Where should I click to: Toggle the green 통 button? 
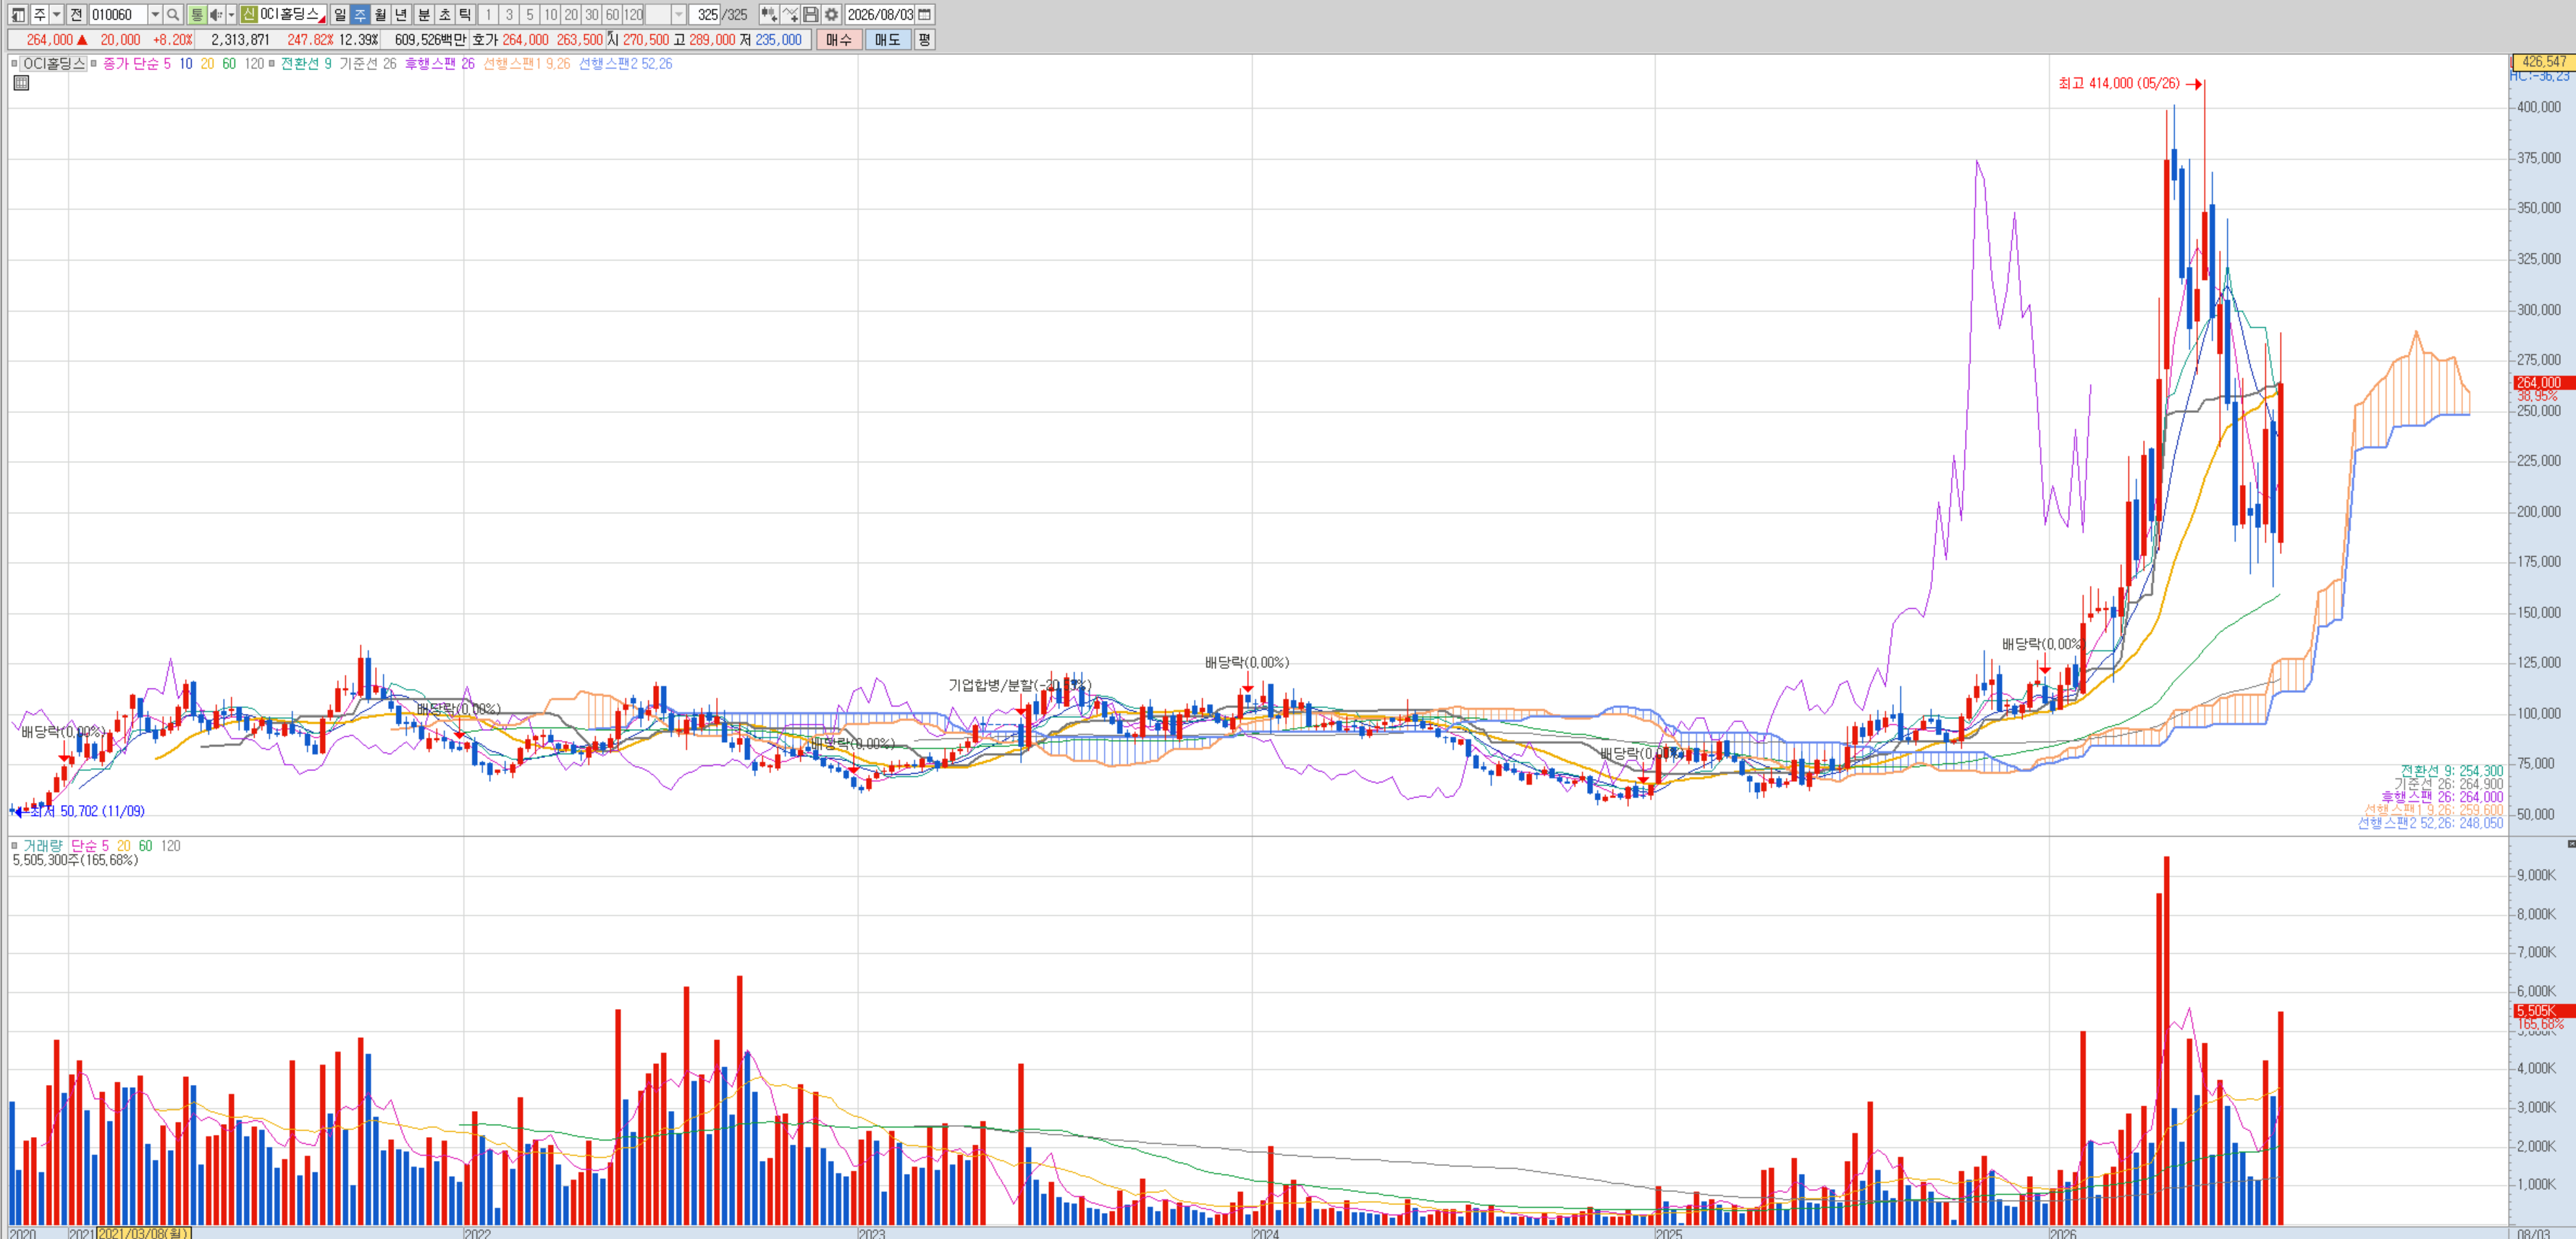tap(196, 14)
